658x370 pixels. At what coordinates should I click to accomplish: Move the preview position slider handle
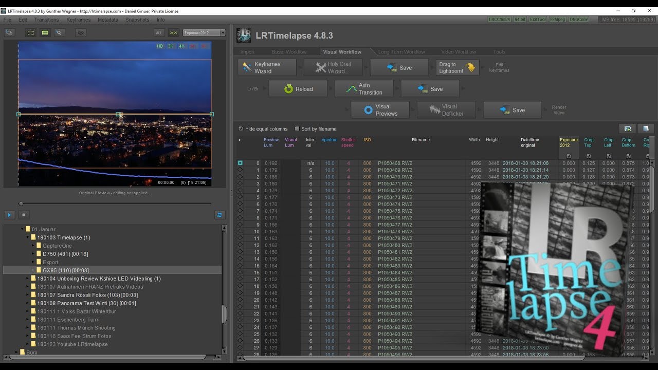click(21, 203)
